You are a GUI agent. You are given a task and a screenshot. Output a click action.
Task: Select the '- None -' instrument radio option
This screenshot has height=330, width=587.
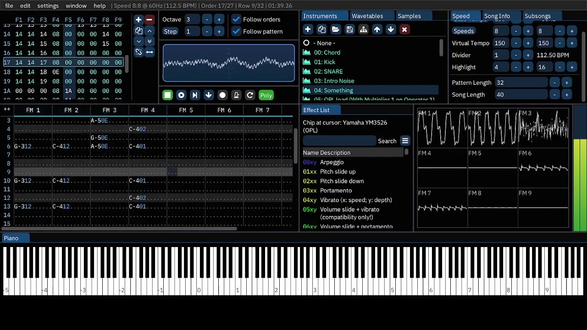click(x=306, y=43)
